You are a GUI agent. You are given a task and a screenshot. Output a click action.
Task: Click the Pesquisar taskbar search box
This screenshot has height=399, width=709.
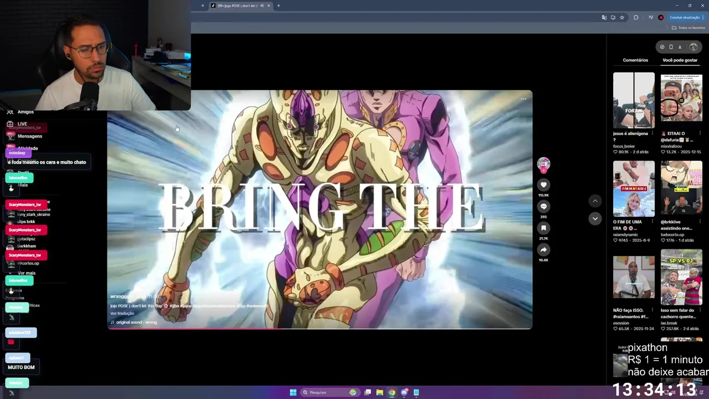tap(329, 392)
